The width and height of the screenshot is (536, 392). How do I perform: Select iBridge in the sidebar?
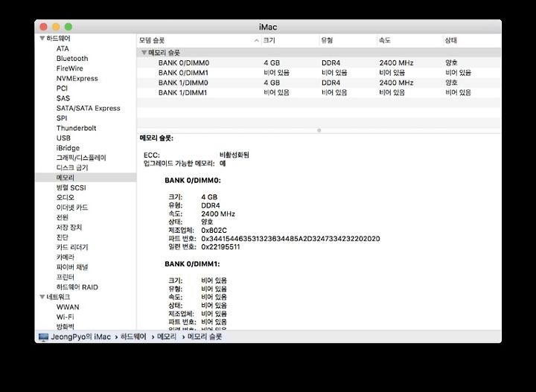pyautogui.click(x=68, y=148)
